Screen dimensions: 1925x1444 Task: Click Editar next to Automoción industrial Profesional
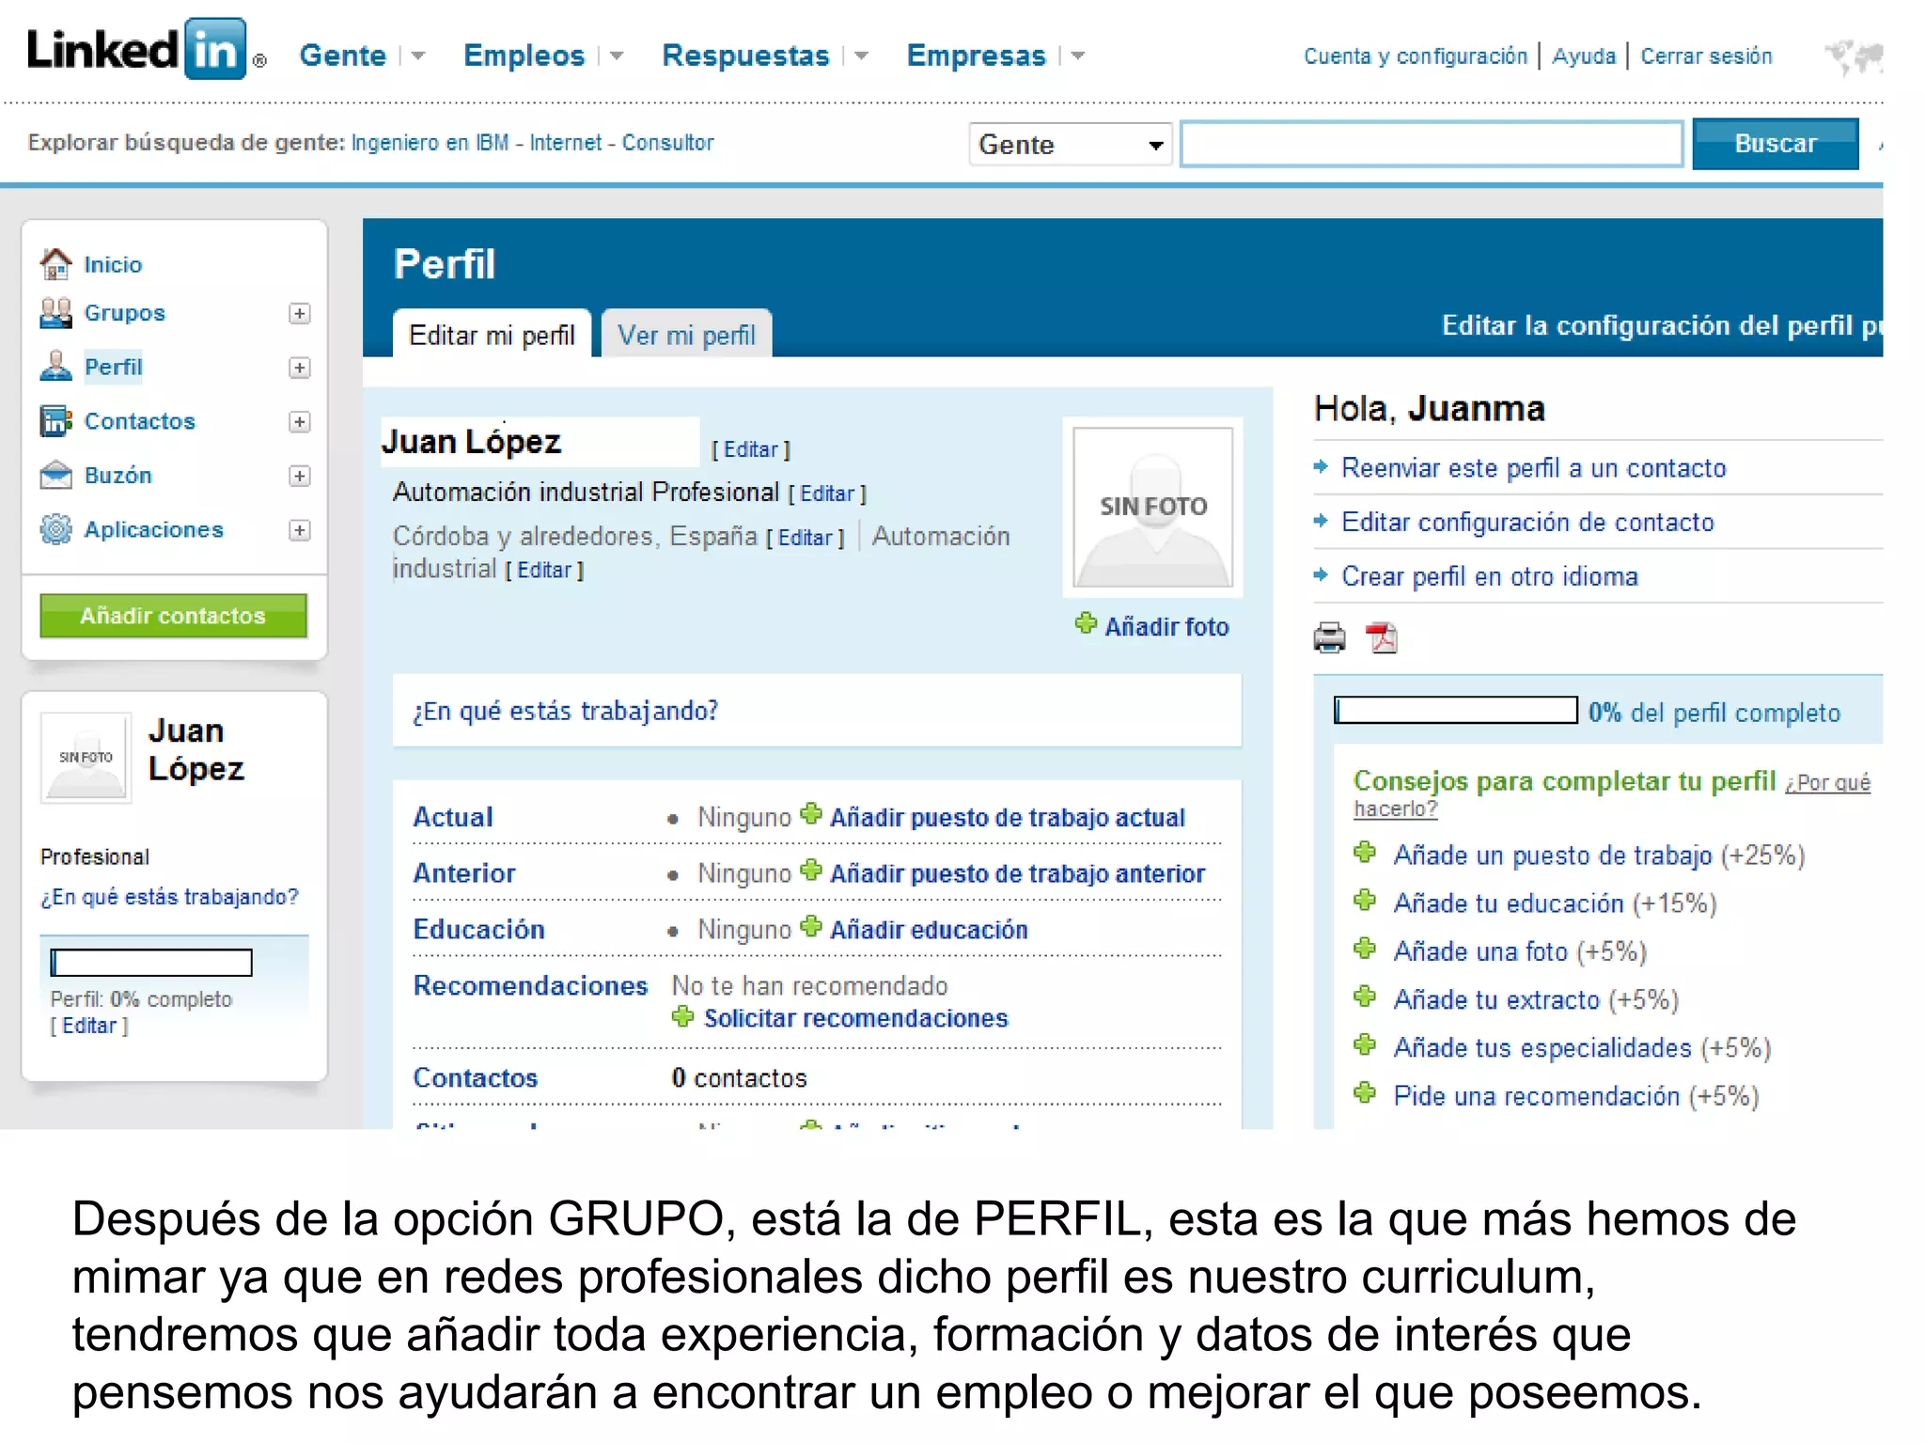tap(827, 494)
